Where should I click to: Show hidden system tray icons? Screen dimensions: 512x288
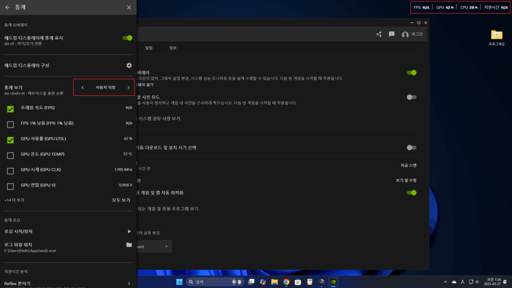[445, 282]
